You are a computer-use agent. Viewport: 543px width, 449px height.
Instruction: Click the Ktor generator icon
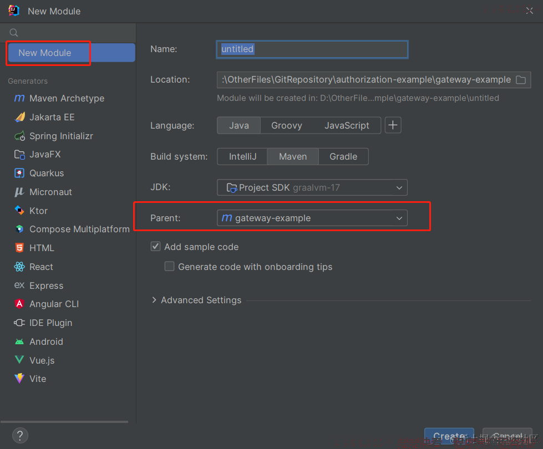point(19,211)
